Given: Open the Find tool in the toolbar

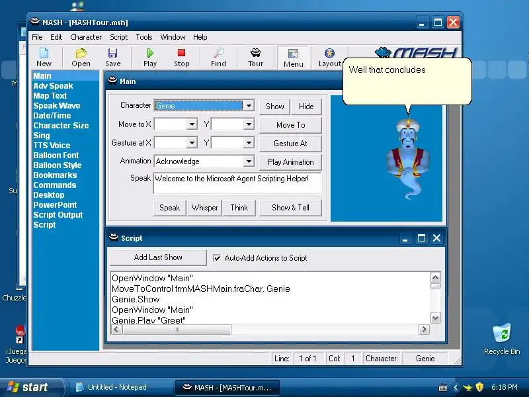Looking at the screenshot, I should pos(219,58).
